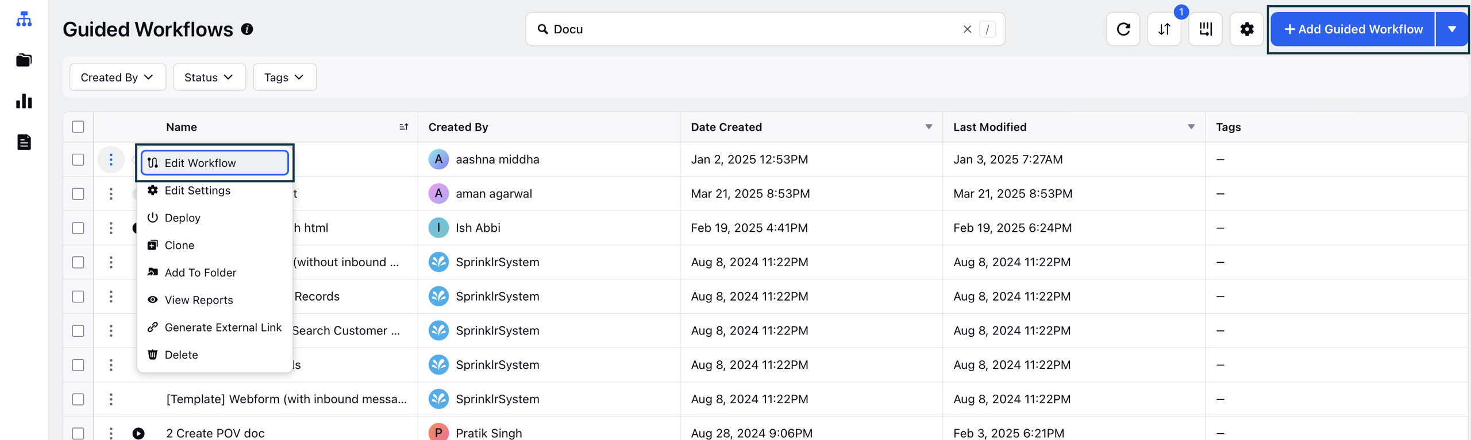This screenshot has width=1471, height=440.
Task: Click the slash shortcut key in search
Action: coord(987,29)
